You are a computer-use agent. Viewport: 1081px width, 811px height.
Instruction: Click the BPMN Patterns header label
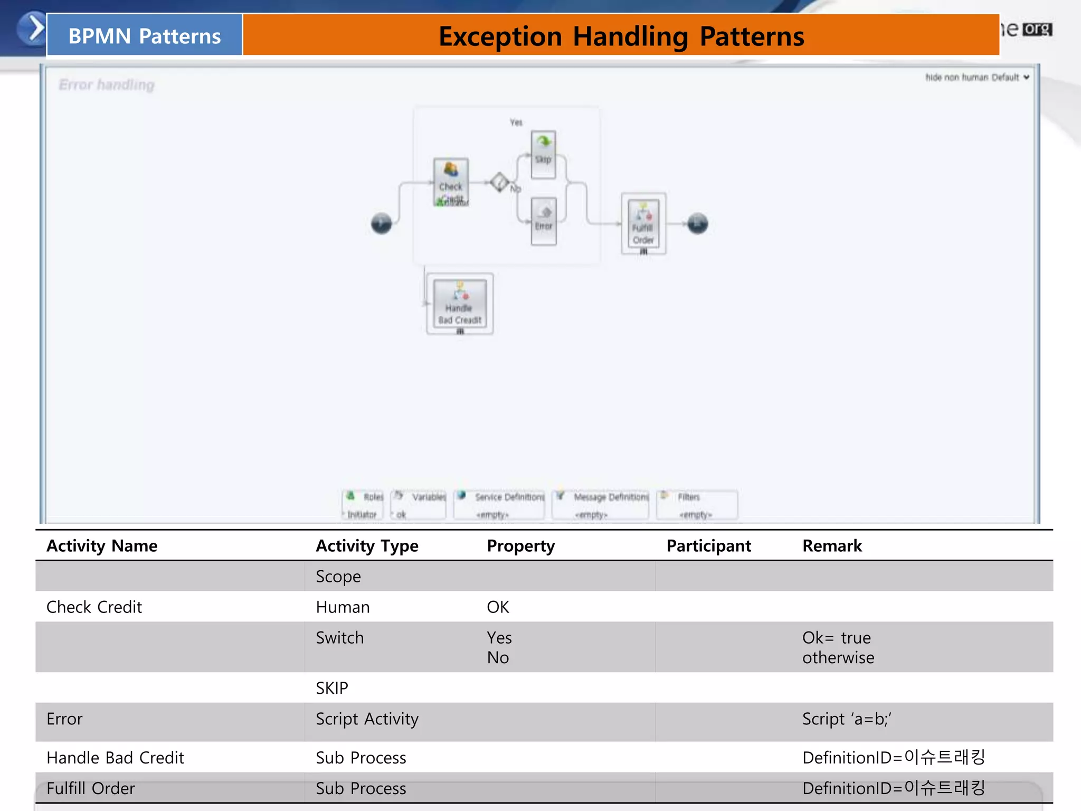[144, 35]
